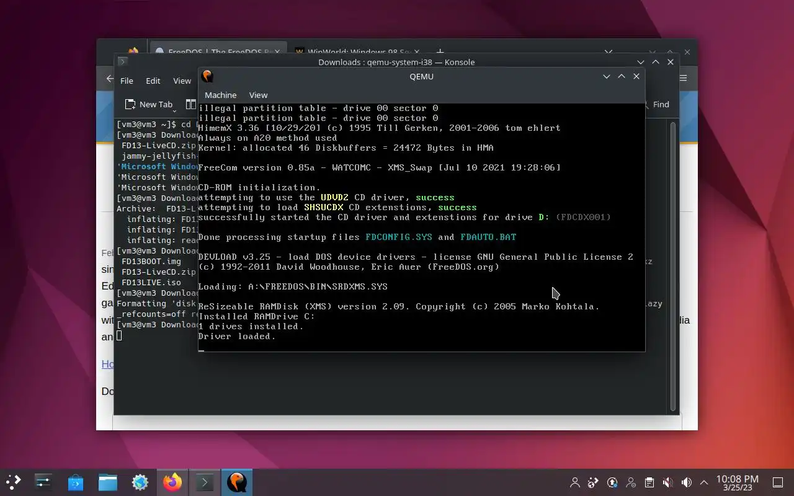
Task: Click the QEMU logo in its title bar
Action: pyautogui.click(x=208, y=76)
